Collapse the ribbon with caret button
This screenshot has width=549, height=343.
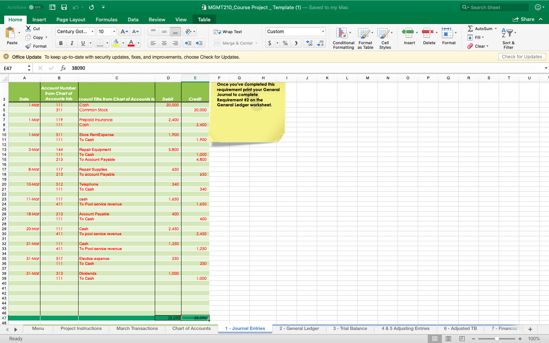click(x=541, y=19)
